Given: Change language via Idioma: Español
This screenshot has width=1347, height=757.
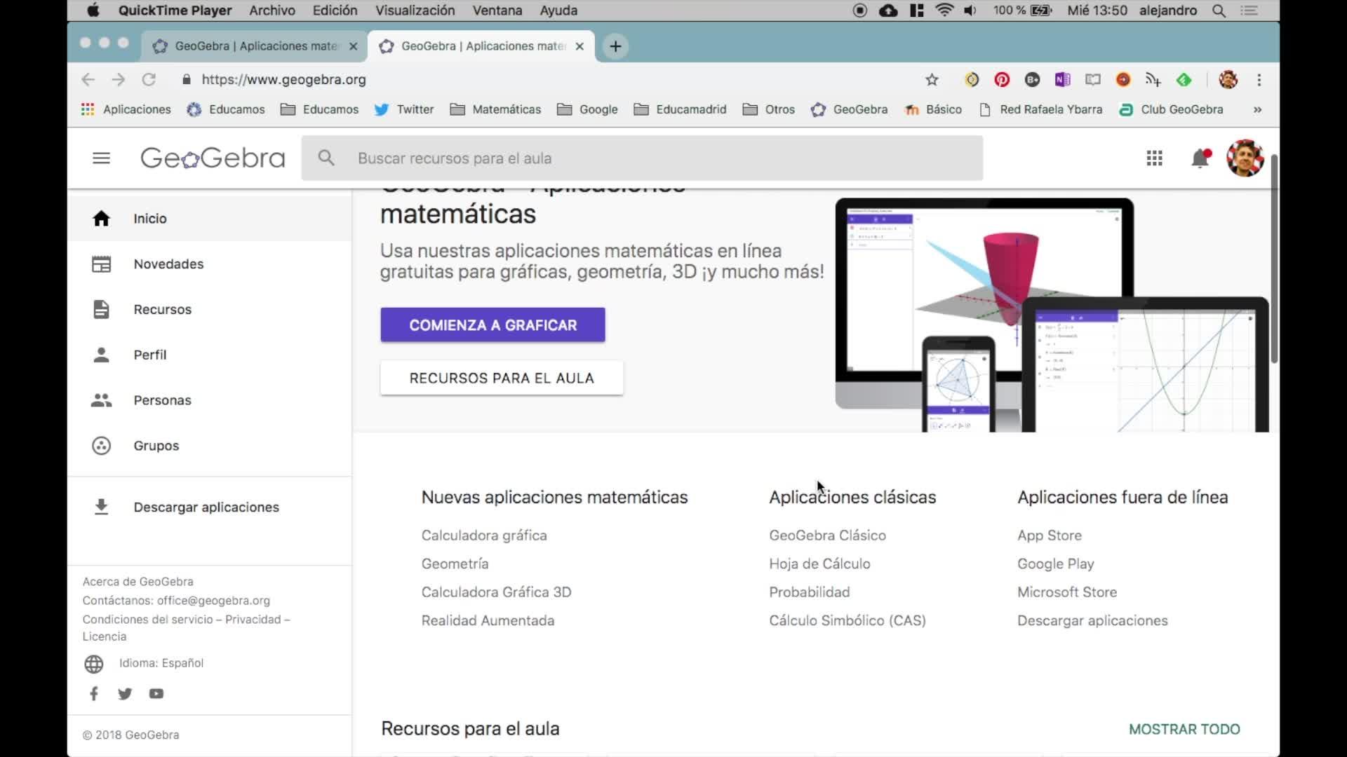Looking at the screenshot, I should click(x=161, y=663).
